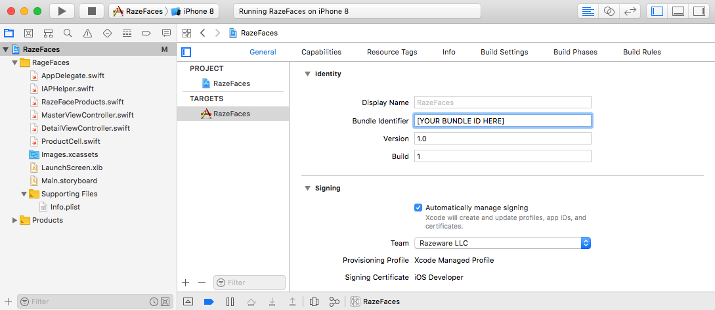Viewport: 715px width, 310px height.
Task: Switch to the Build Settings tab
Action: pyautogui.click(x=504, y=52)
